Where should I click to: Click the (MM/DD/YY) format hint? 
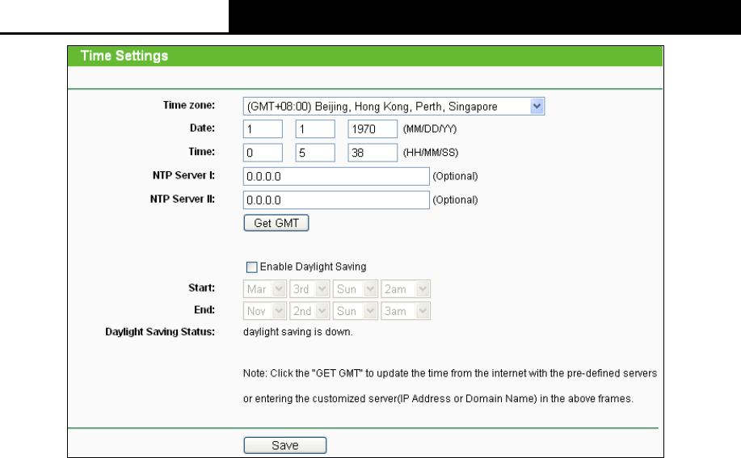click(x=430, y=129)
